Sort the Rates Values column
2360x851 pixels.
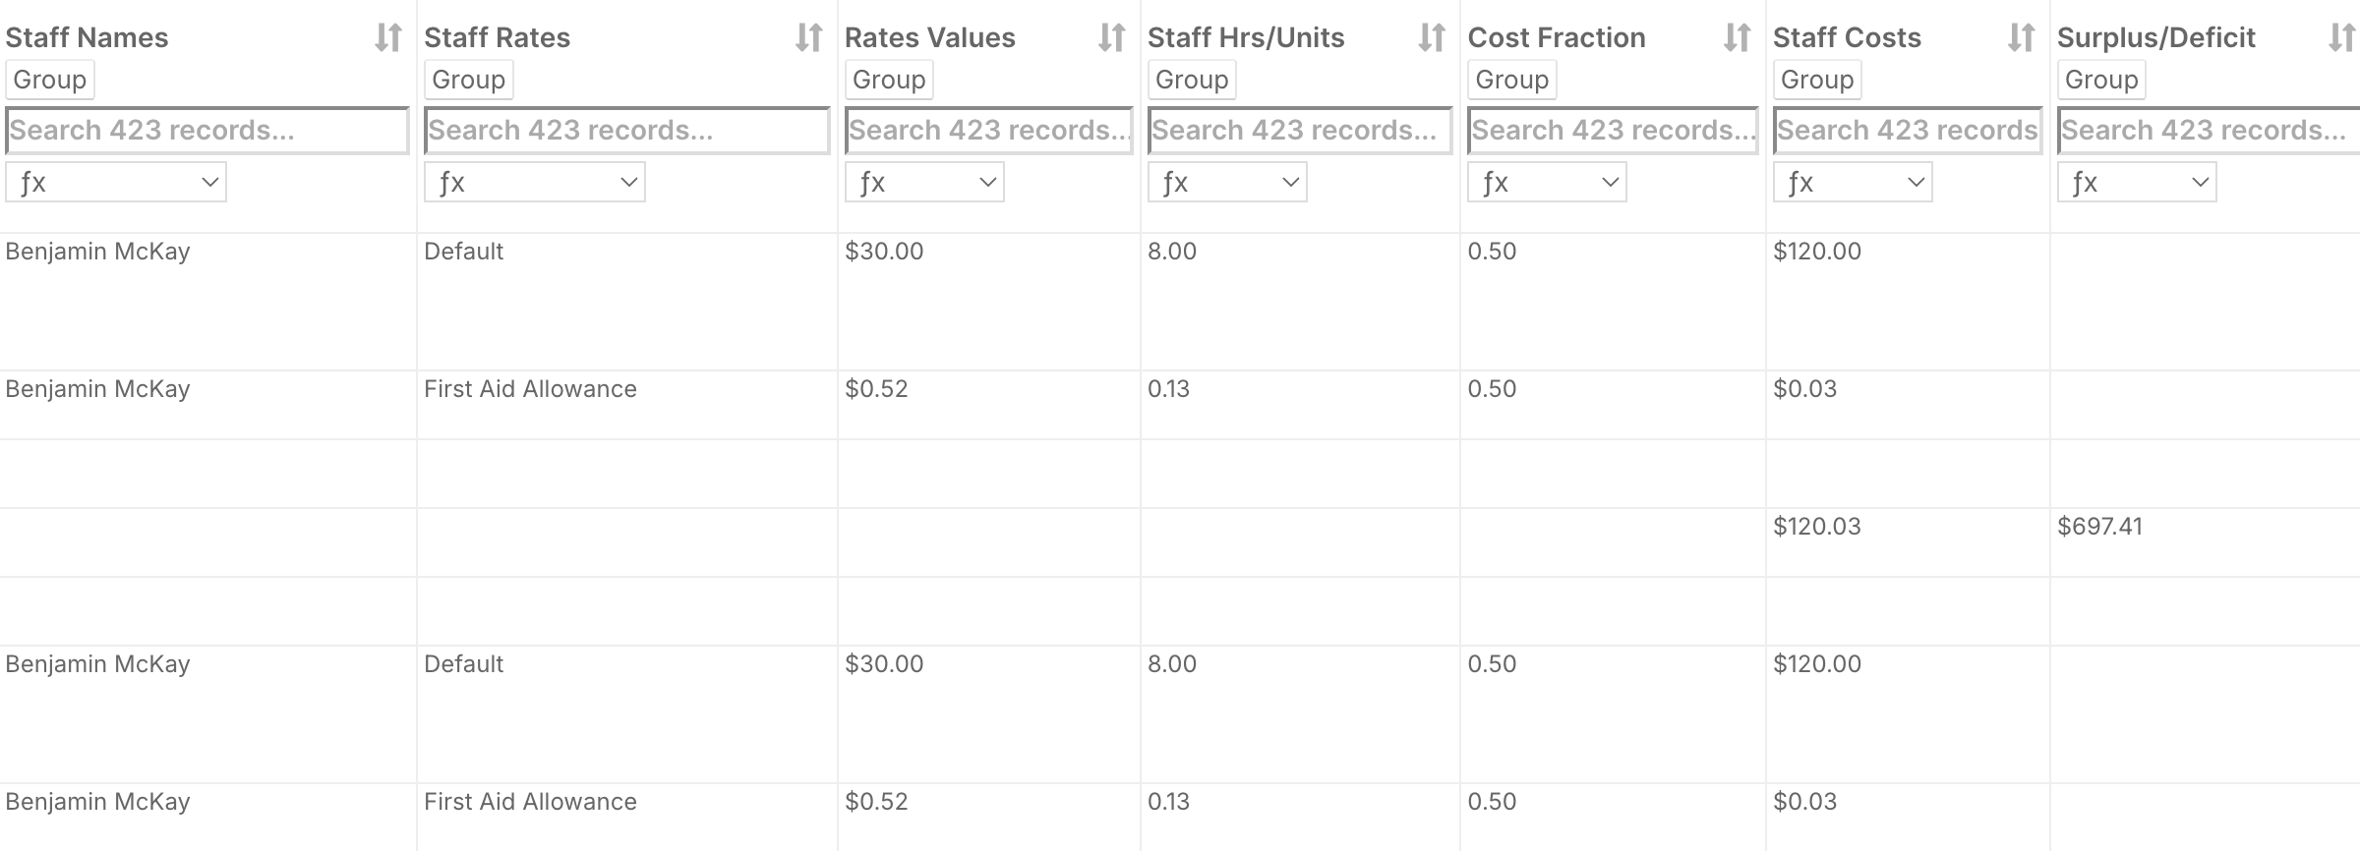click(1111, 38)
